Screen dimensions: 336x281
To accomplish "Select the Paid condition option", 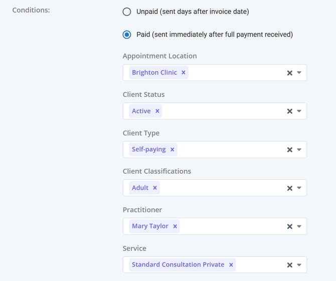I will tap(127, 35).
